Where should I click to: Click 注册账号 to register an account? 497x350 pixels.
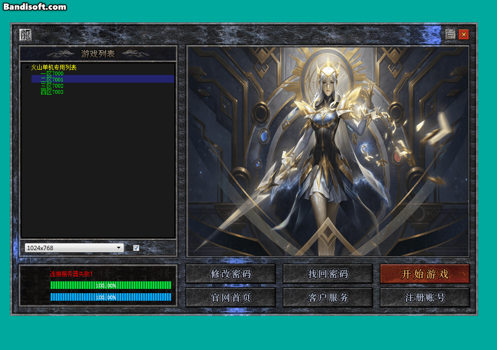click(425, 297)
